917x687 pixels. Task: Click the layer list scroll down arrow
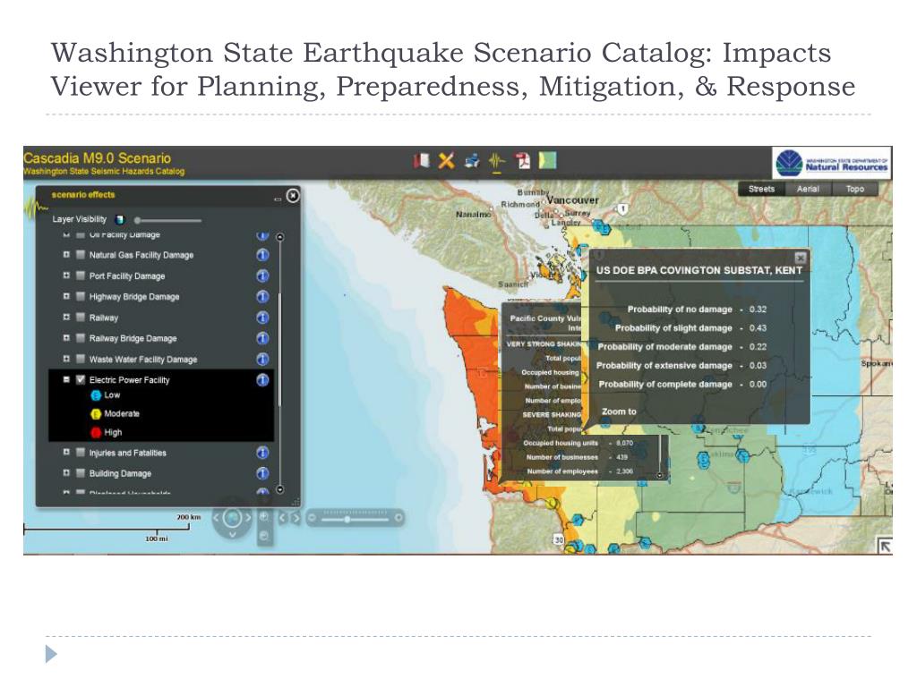point(280,489)
